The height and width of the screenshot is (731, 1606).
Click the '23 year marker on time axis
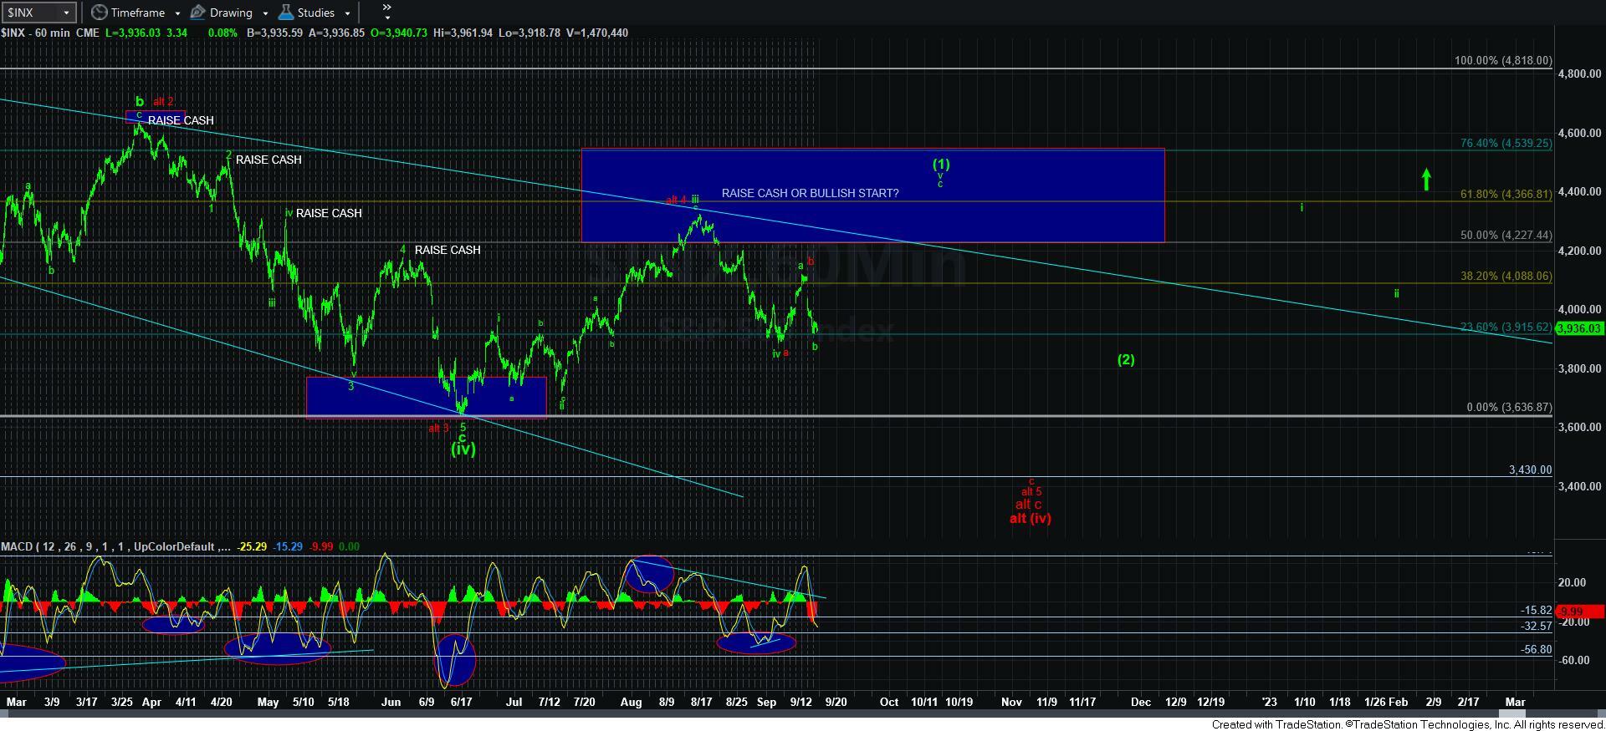(x=1269, y=702)
